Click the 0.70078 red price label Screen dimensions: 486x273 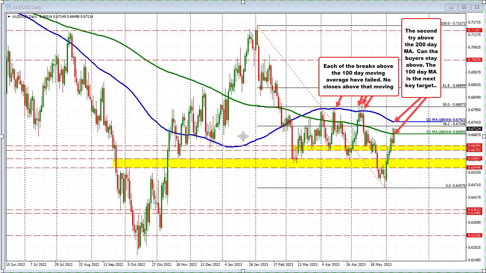point(475,60)
